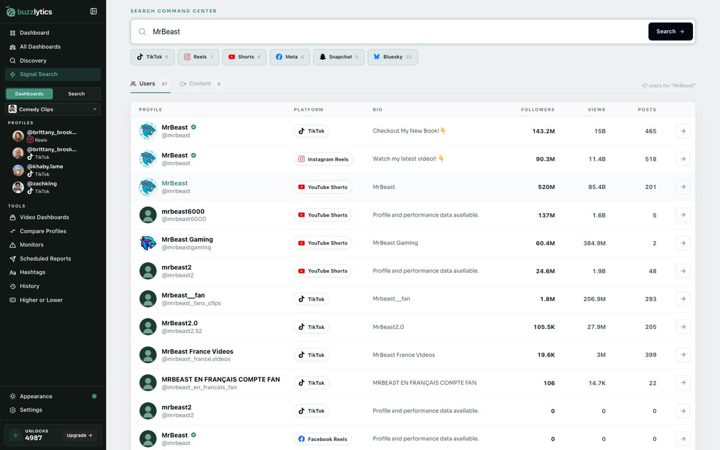The image size is (720, 450).
Task: Expand the Comedy Clips dashboard dropdown
Action: [53, 109]
